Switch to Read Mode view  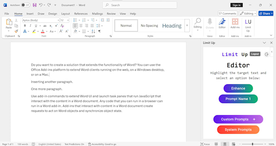[216, 144]
